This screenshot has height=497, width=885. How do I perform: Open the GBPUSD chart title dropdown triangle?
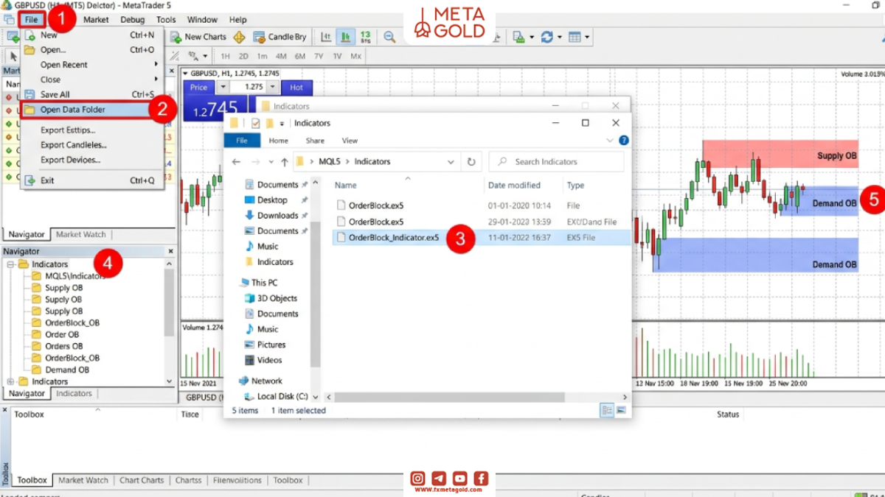click(185, 73)
